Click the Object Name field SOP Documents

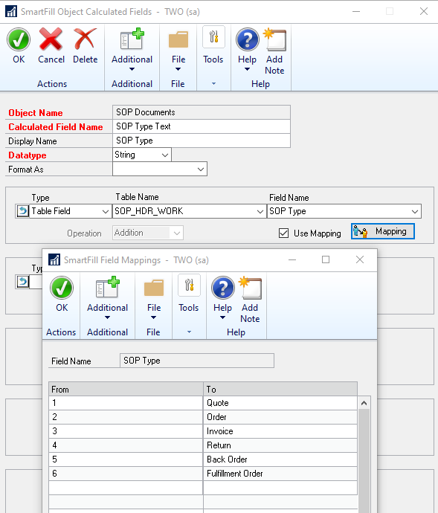202,112
